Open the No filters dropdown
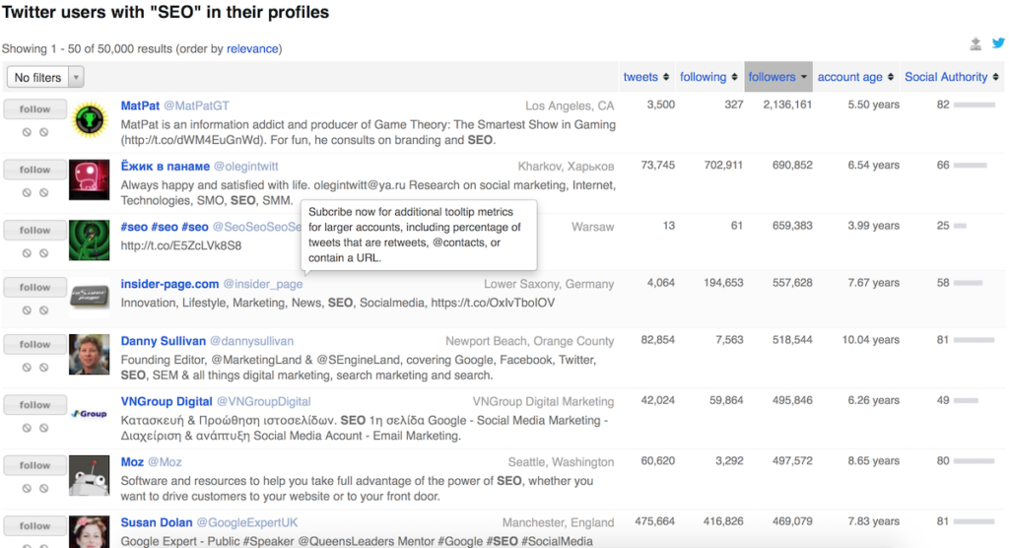The image size is (1009, 548). pyautogui.click(x=45, y=77)
